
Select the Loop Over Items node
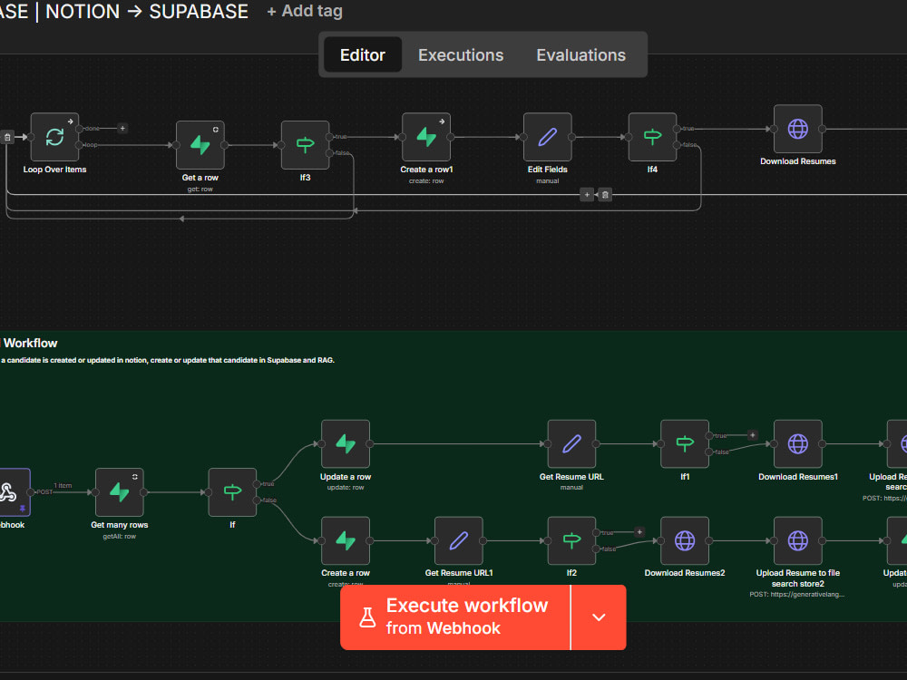click(x=54, y=137)
